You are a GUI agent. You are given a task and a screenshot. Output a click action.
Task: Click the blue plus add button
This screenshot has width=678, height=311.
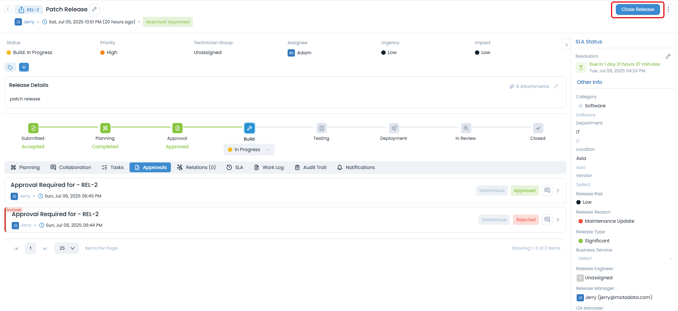[24, 67]
